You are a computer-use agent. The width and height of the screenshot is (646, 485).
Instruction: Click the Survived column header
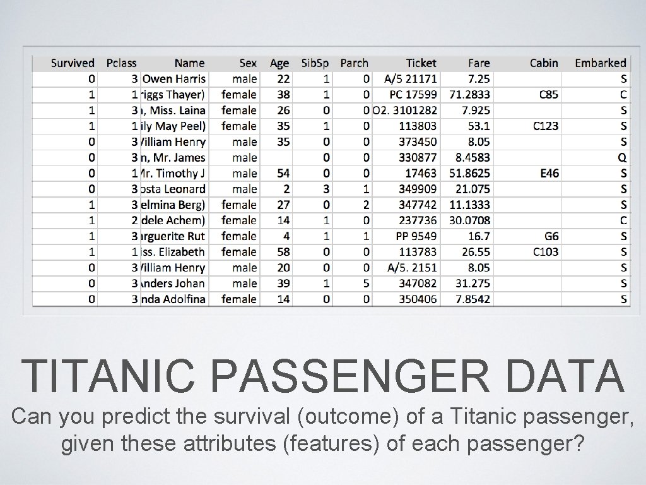pyautogui.click(x=73, y=63)
